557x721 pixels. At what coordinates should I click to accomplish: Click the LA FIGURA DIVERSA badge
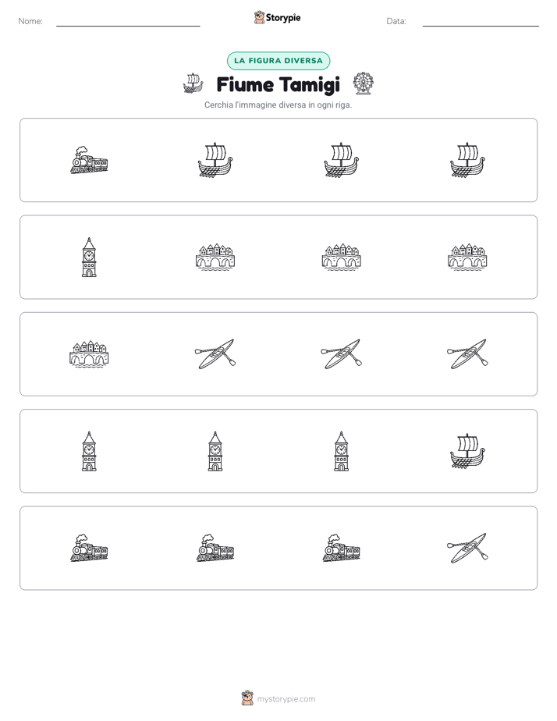278,61
